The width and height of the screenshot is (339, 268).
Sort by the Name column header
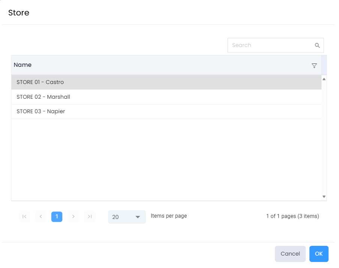(22, 65)
